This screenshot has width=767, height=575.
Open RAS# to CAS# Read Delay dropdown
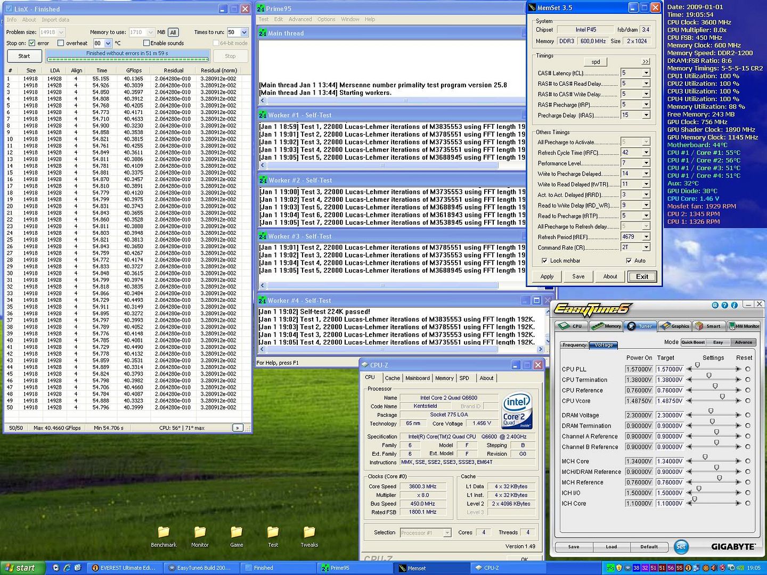coord(646,84)
